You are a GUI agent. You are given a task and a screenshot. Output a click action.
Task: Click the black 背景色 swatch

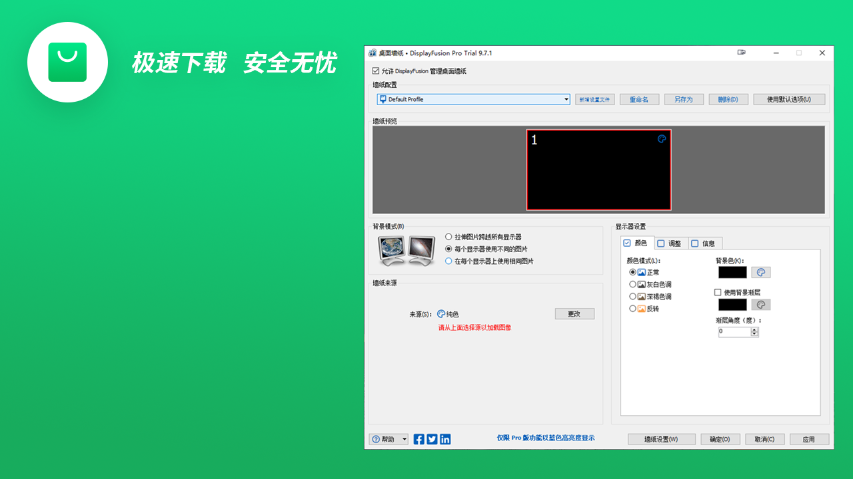[732, 272]
